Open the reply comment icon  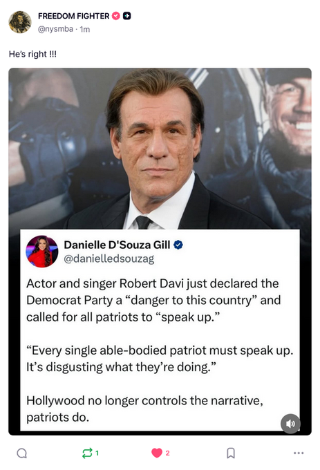[22, 453]
